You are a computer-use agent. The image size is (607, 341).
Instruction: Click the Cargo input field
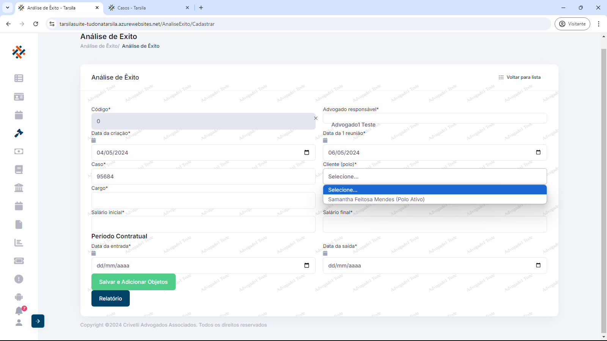203,200
